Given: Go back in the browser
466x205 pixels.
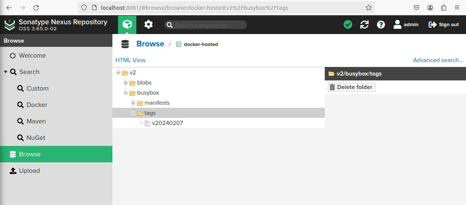Looking at the screenshot, I should (x=9, y=7).
